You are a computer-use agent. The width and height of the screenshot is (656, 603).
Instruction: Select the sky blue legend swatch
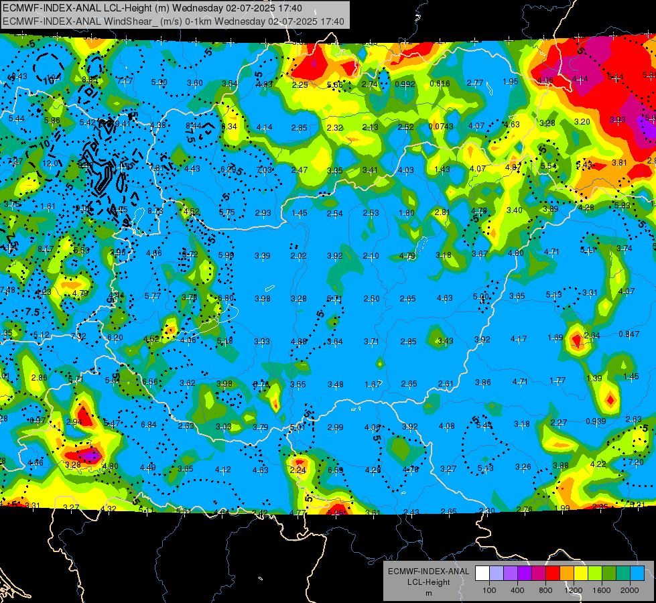(x=637, y=574)
